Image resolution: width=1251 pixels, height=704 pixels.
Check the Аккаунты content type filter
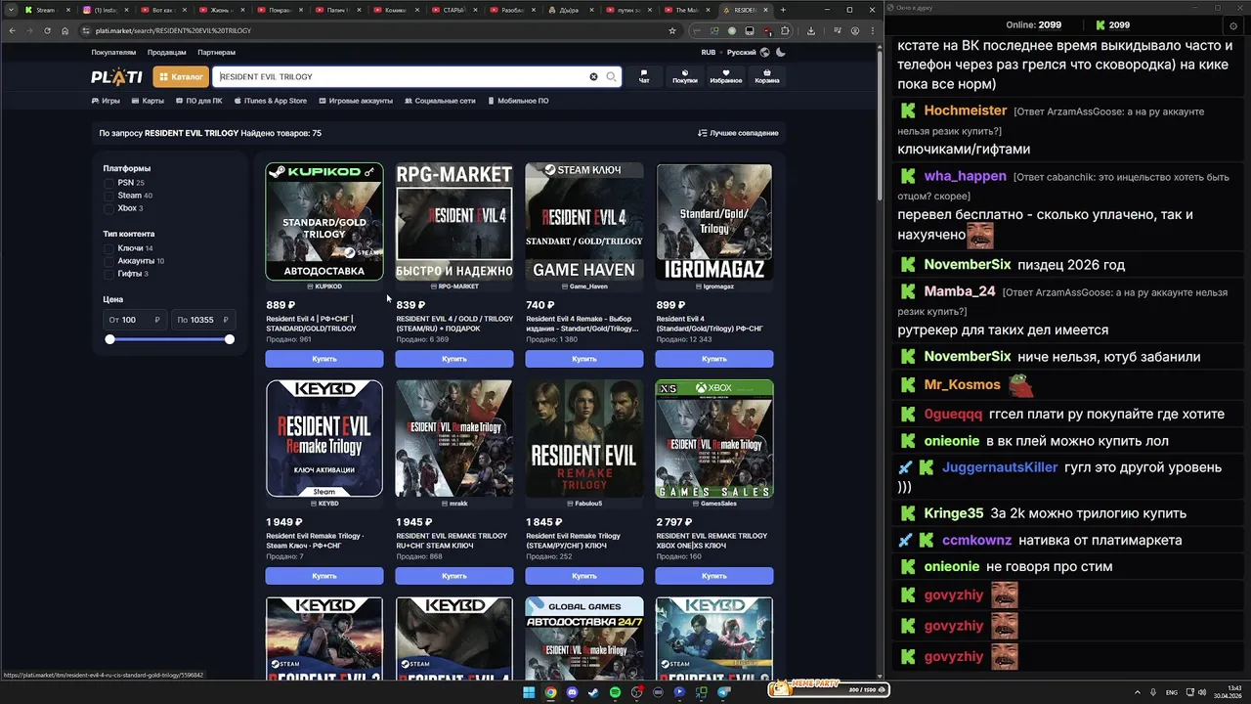tap(109, 261)
